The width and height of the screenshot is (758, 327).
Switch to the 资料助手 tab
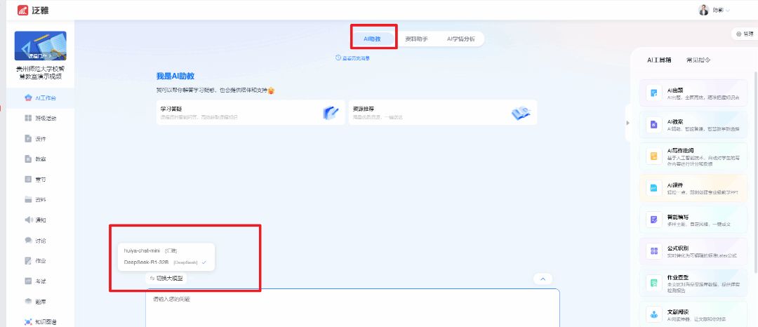pos(415,39)
